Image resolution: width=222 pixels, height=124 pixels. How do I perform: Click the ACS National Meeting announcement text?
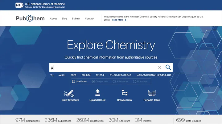click(x=154, y=18)
